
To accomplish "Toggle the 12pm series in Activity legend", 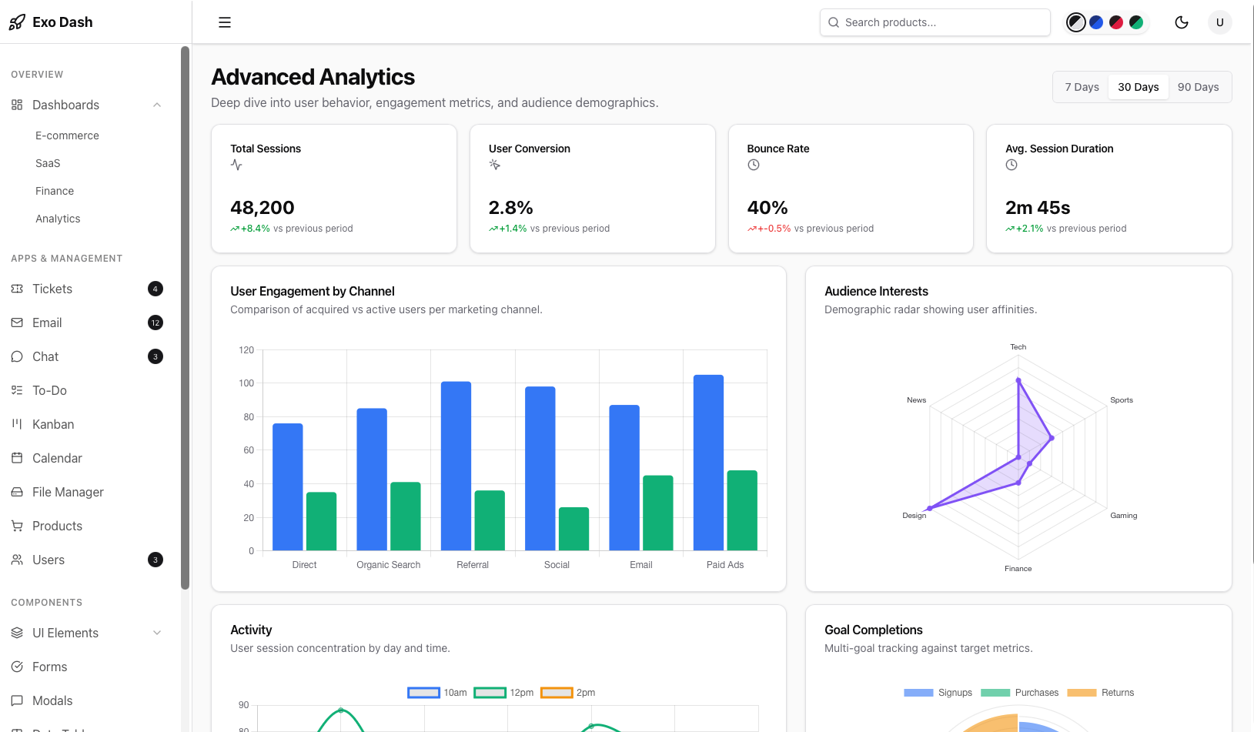I will [x=503, y=693].
